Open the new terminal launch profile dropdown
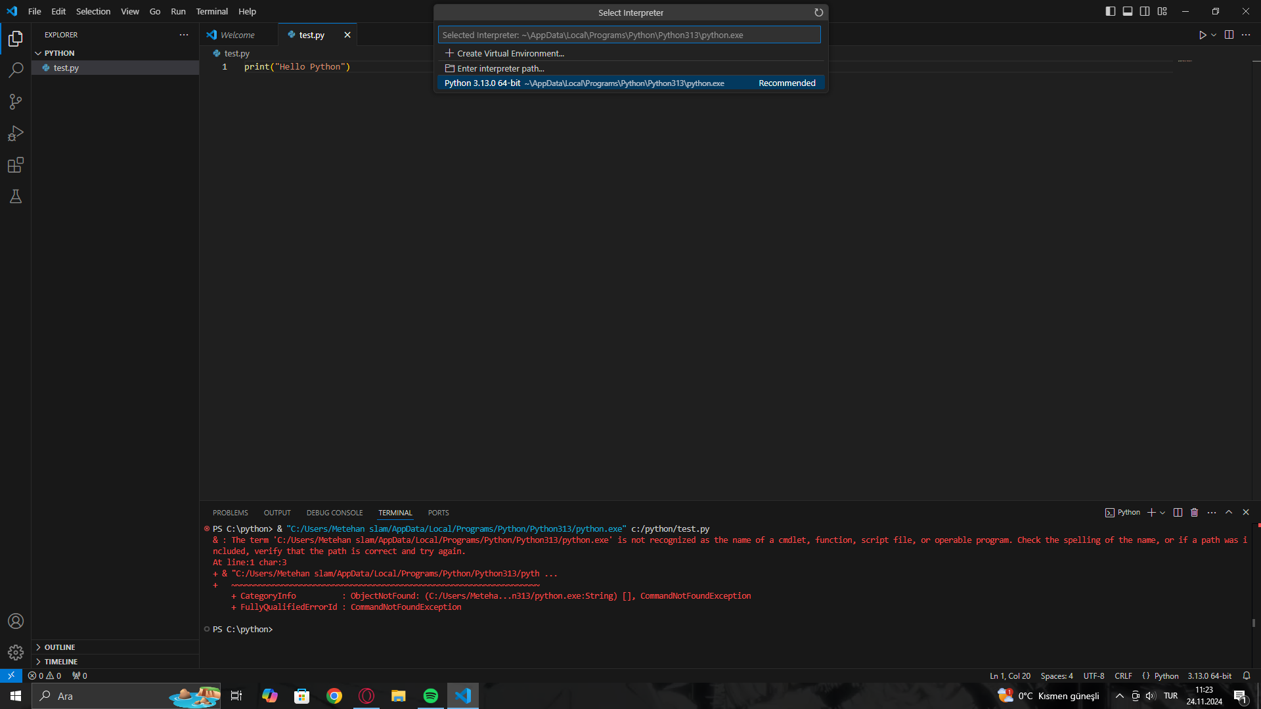 1163,513
